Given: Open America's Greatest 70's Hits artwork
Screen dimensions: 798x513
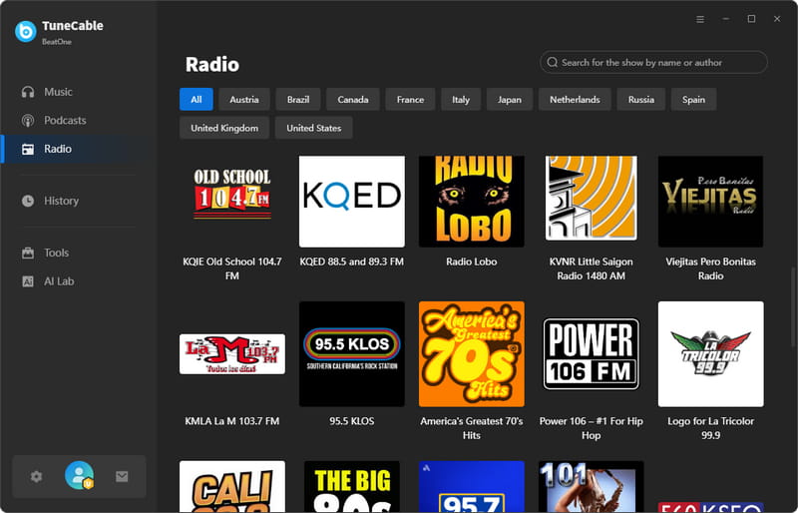Looking at the screenshot, I should click(x=471, y=354).
